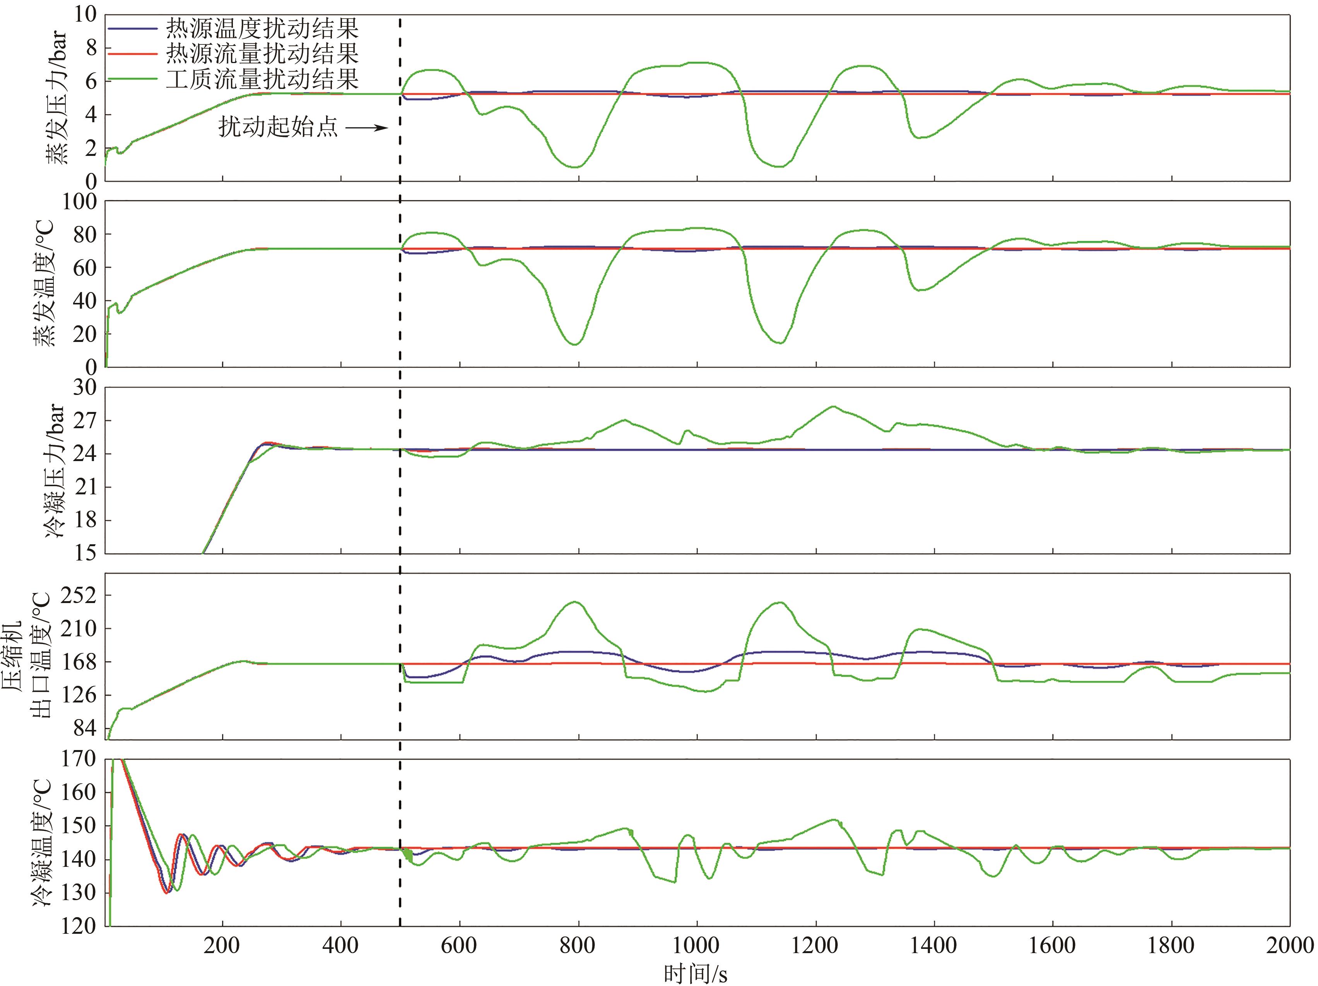
Task: Click the 工质流量扰动结果 legend label
Action: tap(262, 79)
